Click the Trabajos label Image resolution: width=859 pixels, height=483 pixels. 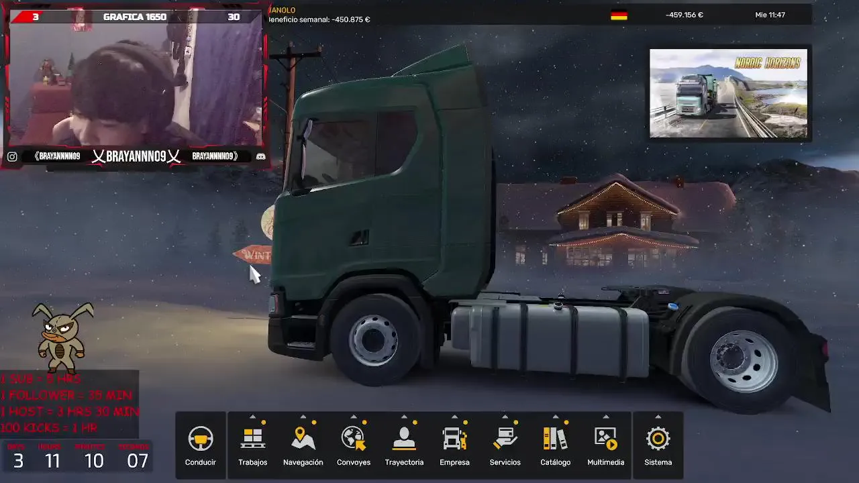[x=252, y=462]
